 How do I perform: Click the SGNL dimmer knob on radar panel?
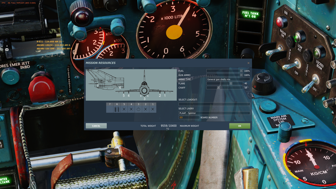pyautogui.click(x=308, y=55)
